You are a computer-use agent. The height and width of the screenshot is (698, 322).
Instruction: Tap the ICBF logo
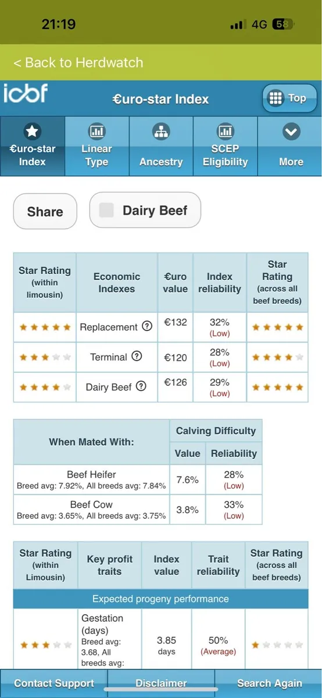point(26,94)
